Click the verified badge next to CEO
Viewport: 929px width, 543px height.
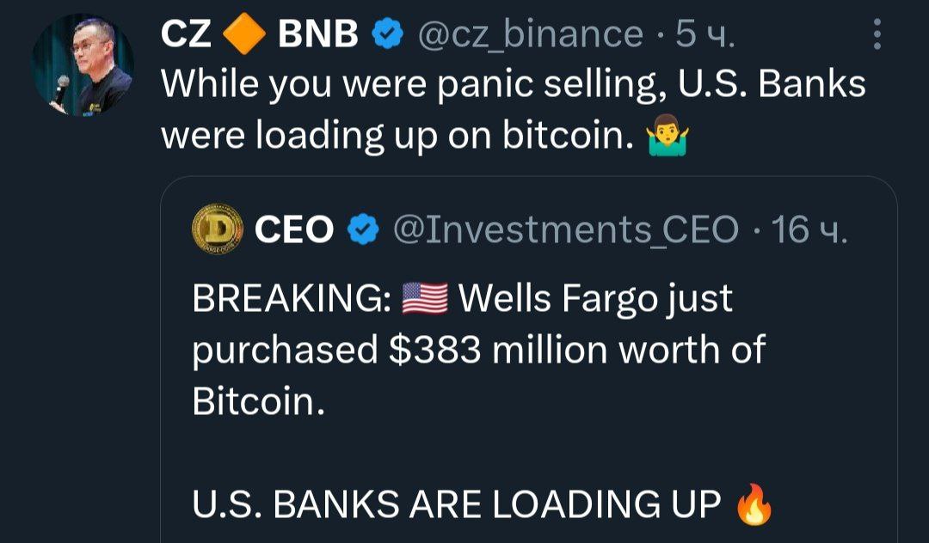(x=364, y=229)
